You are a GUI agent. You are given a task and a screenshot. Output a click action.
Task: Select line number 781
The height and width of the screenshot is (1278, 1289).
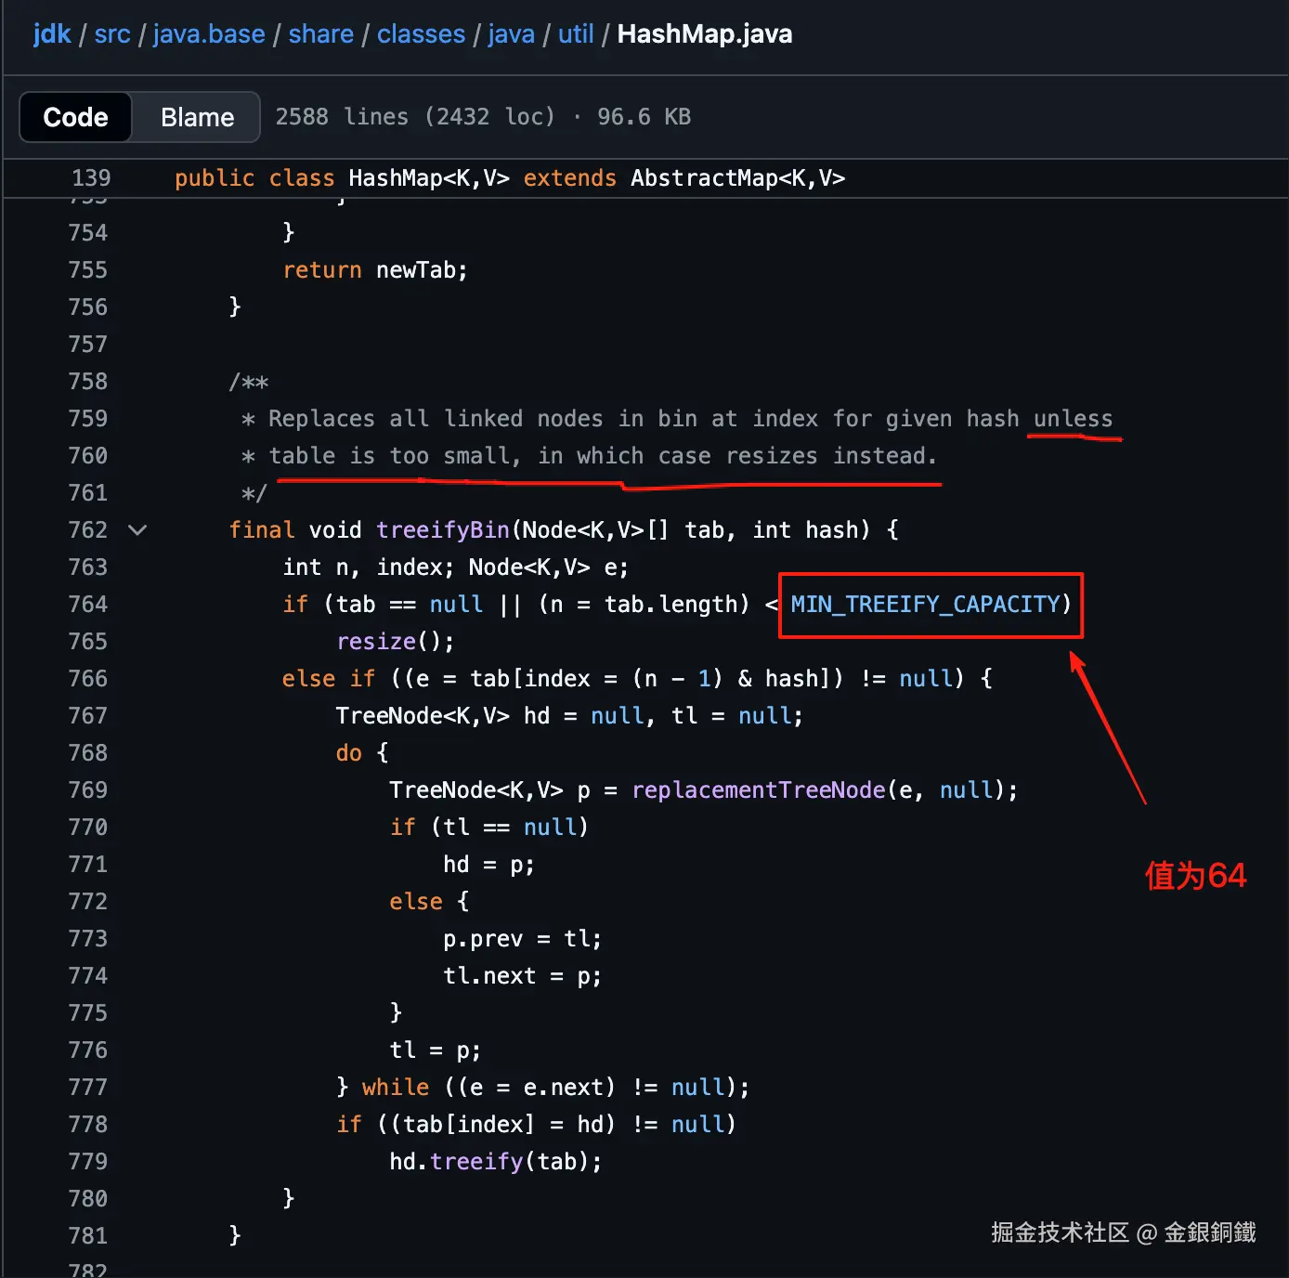88,1236
